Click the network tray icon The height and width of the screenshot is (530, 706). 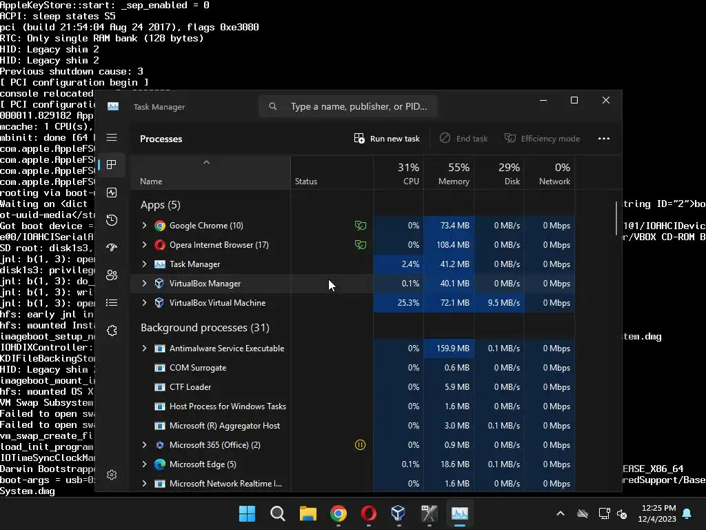604,513
